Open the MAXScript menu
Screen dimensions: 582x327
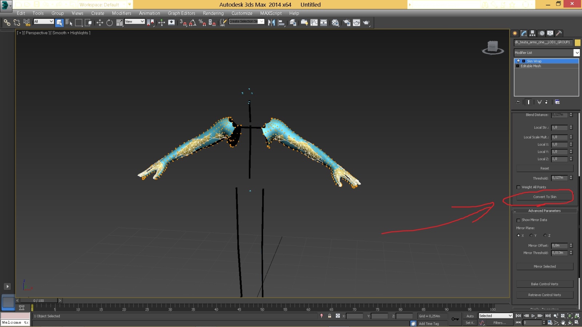pos(271,13)
